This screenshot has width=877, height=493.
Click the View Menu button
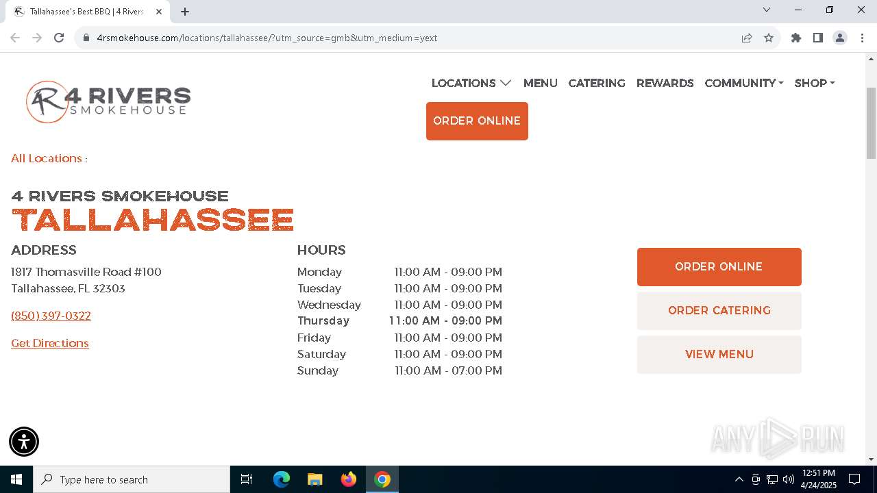(719, 355)
